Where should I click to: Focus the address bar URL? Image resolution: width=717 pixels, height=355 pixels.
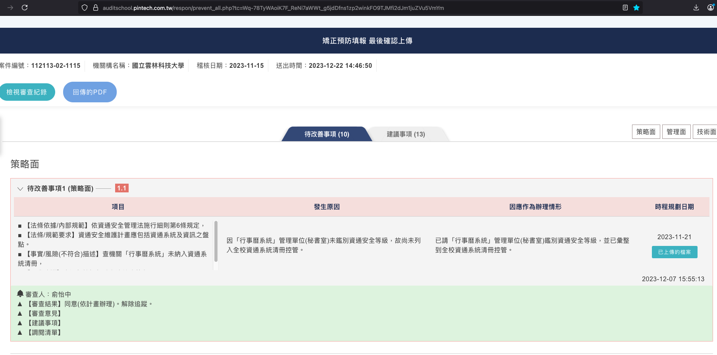[273, 8]
